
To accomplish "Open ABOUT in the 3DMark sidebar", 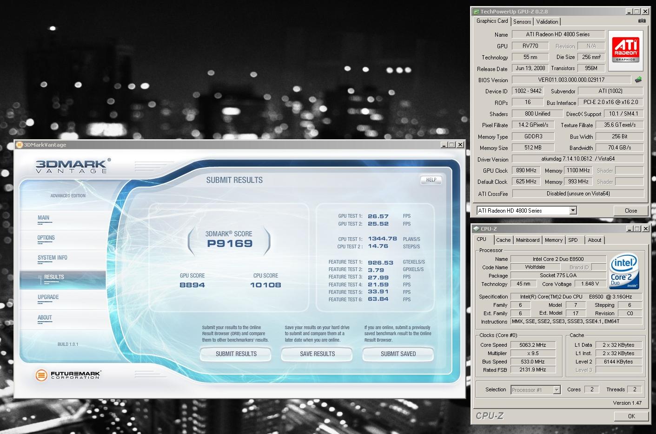I will (x=45, y=317).
